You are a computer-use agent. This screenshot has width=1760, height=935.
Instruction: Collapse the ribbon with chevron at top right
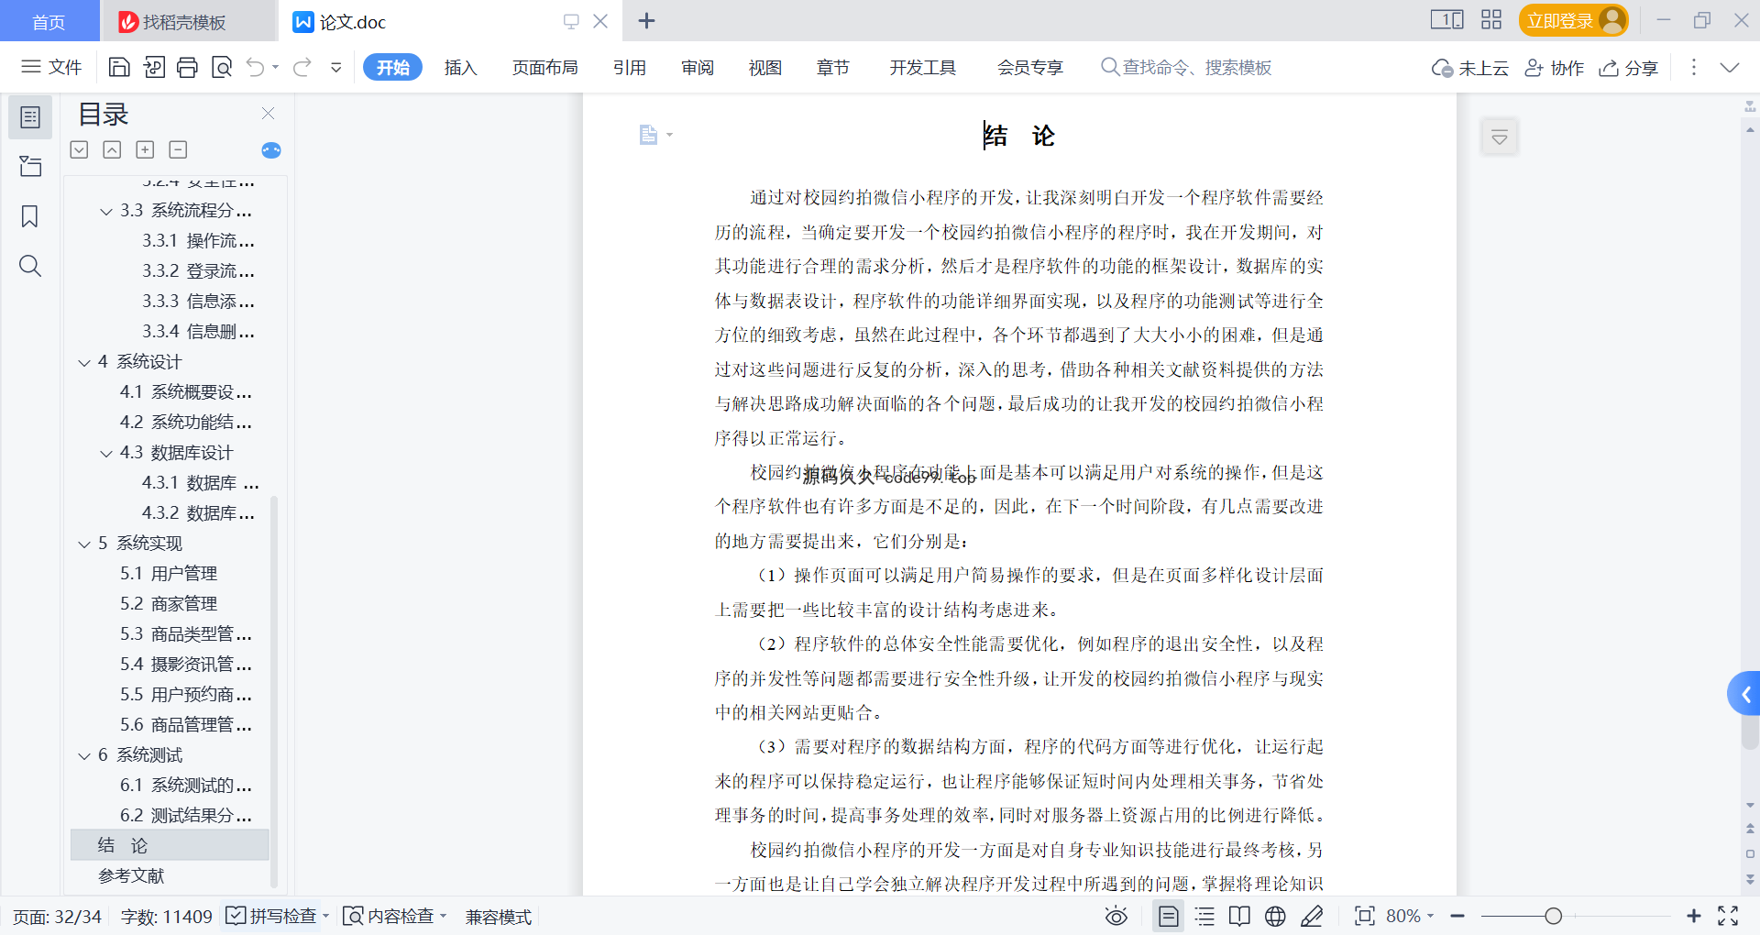(x=1730, y=67)
